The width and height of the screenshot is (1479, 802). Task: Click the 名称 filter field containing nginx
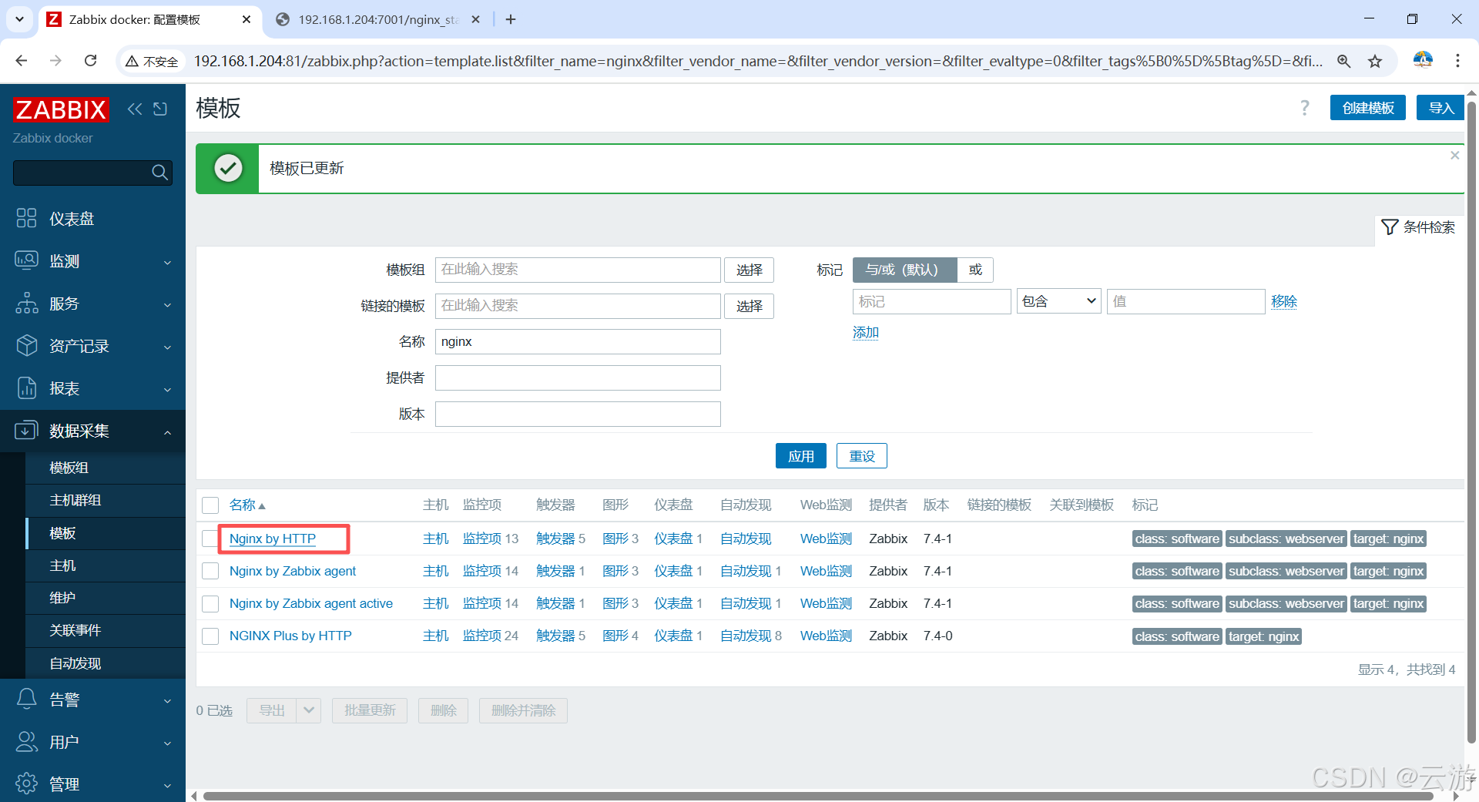coord(578,341)
